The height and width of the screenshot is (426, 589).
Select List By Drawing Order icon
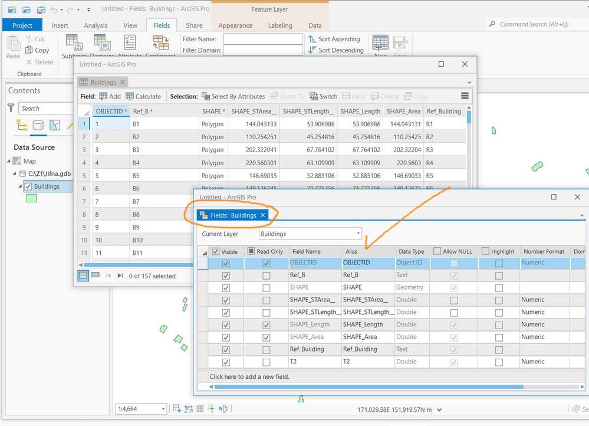click(x=21, y=125)
